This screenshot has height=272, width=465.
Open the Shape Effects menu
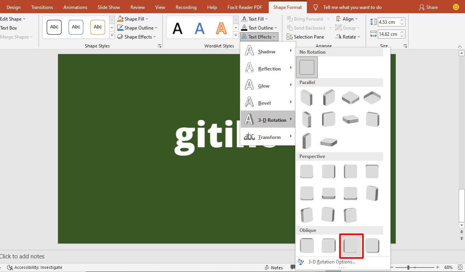click(136, 37)
